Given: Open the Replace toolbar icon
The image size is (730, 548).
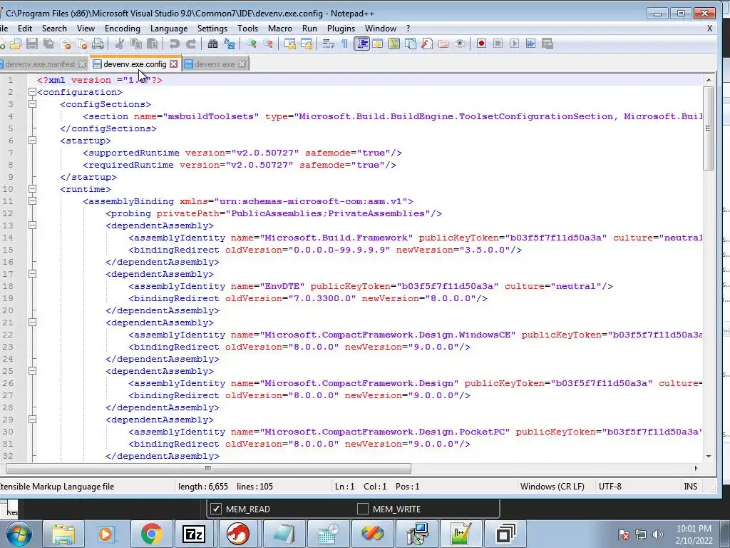Looking at the screenshot, I should pos(229,44).
